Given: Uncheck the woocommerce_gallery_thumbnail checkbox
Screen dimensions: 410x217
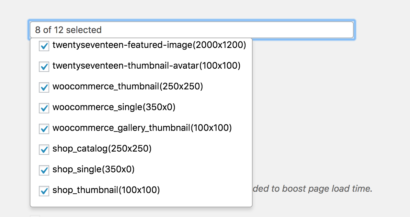Looking at the screenshot, I should coord(44,129).
